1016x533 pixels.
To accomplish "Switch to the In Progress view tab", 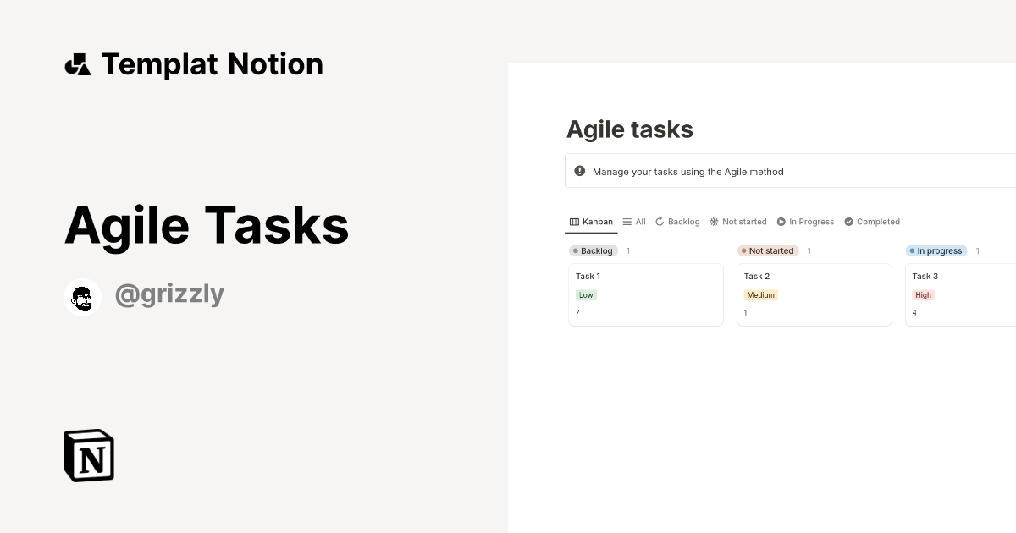I will (809, 221).
